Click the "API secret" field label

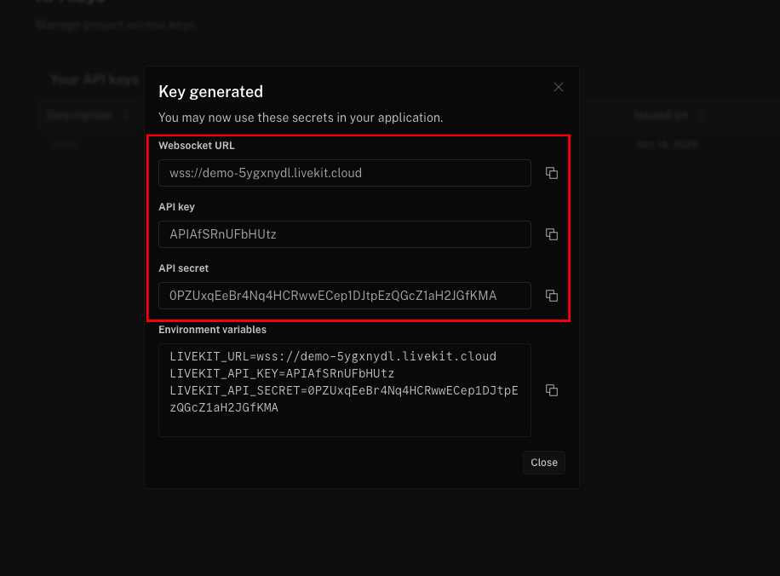183,268
